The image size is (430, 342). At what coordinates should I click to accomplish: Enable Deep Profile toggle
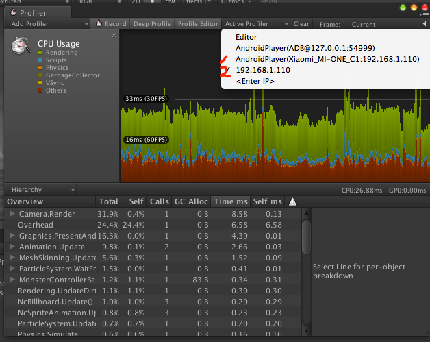[x=152, y=24]
